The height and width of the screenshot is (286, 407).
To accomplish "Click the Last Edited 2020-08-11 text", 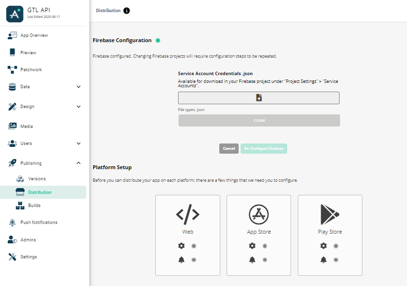I will (44, 17).
